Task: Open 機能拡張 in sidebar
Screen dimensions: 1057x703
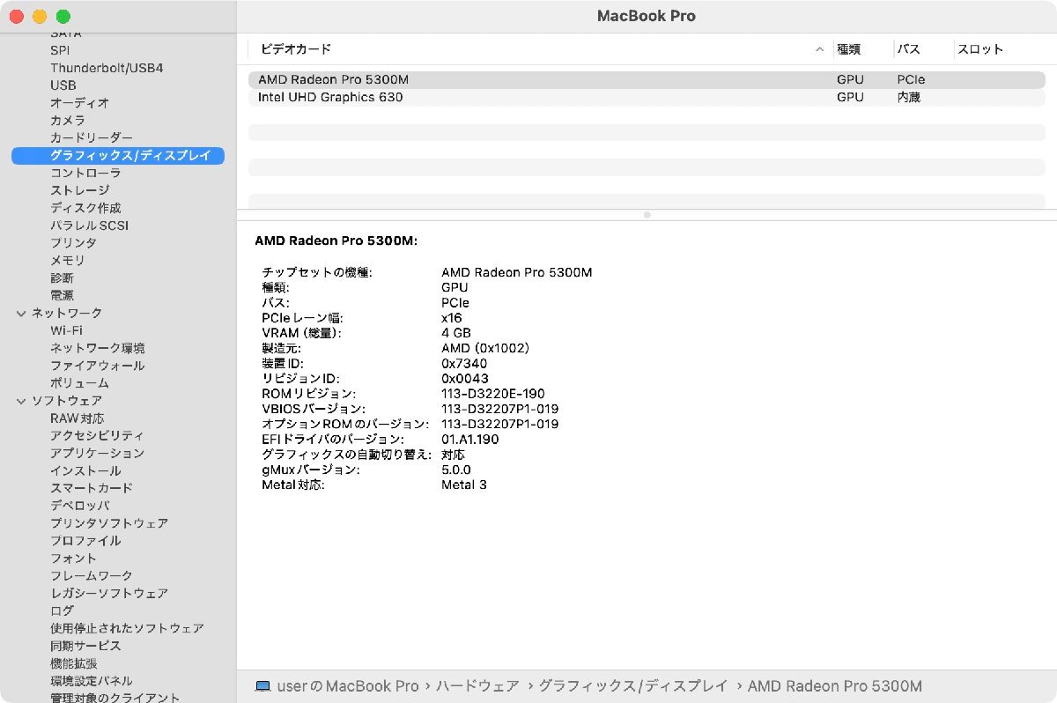Action: (74, 663)
